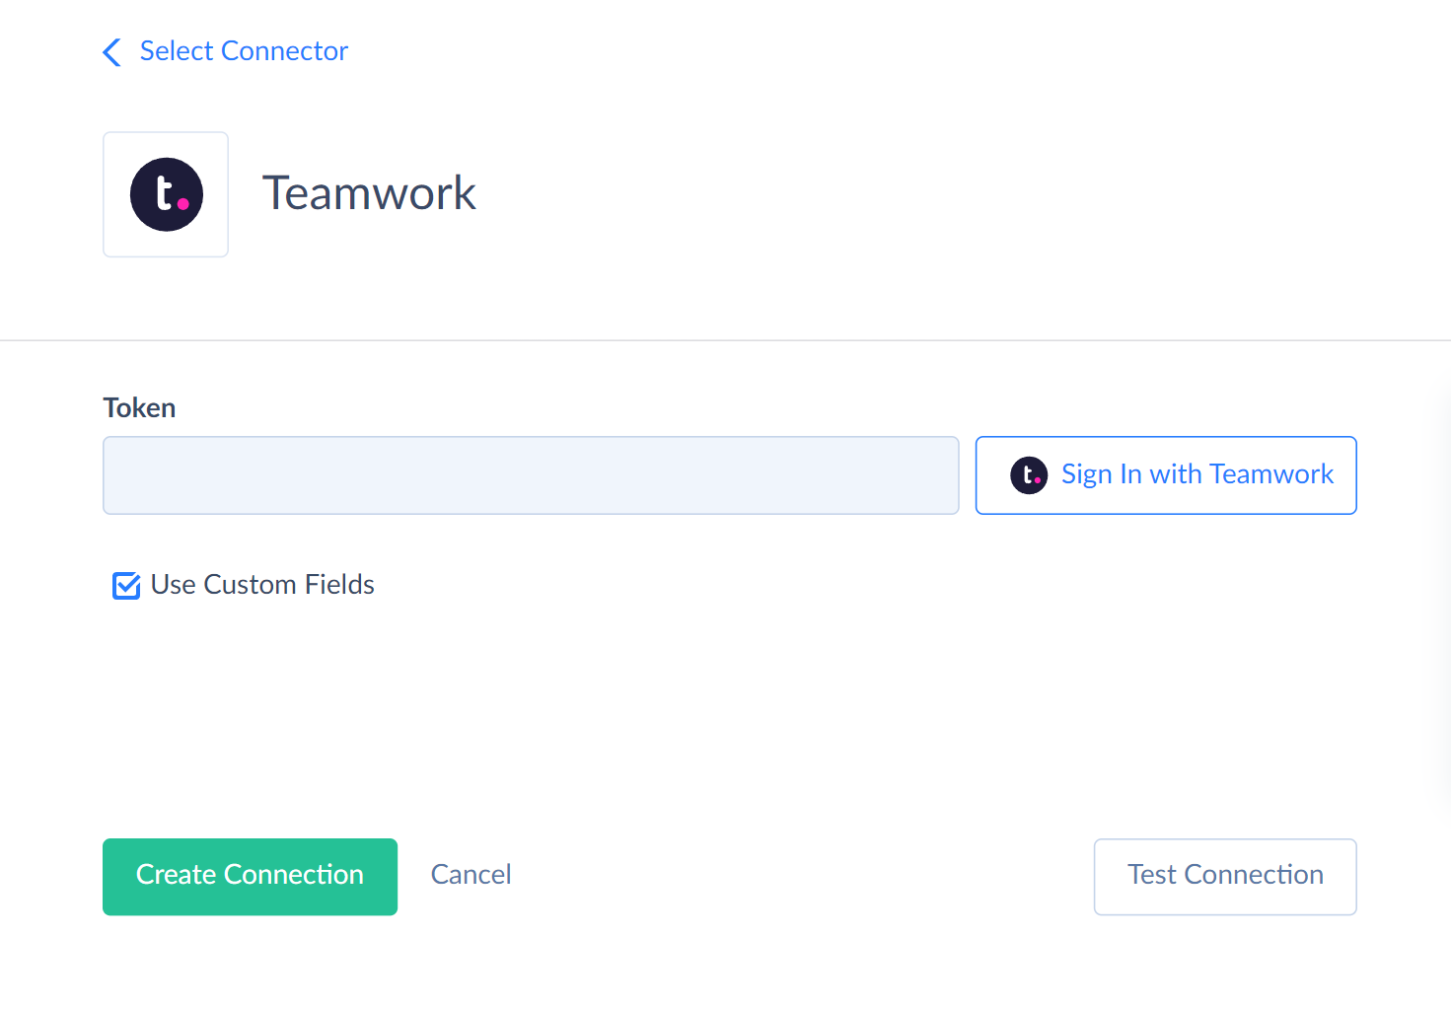The image size is (1451, 1009).
Task: Click the left-pointing arrow beside Select Connector
Action: [x=112, y=52]
